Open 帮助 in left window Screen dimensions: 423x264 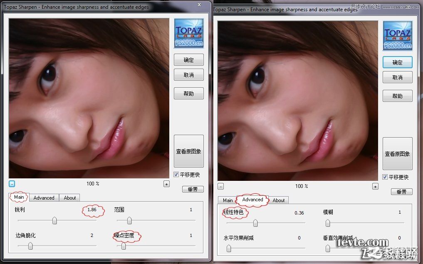[x=188, y=93]
